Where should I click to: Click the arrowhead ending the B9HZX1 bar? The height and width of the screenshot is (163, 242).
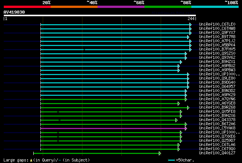(x=181, y=62)
